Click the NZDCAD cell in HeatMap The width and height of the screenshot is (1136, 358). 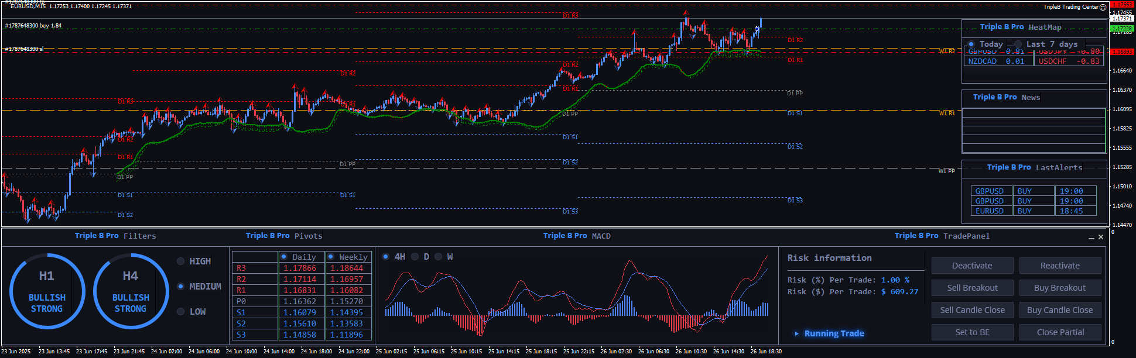(x=982, y=61)
